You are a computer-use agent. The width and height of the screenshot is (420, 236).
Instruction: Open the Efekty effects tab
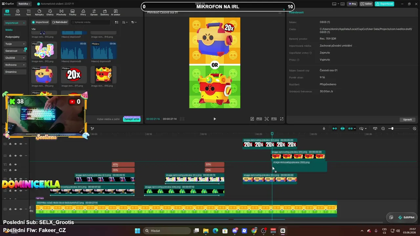point(50,12)
